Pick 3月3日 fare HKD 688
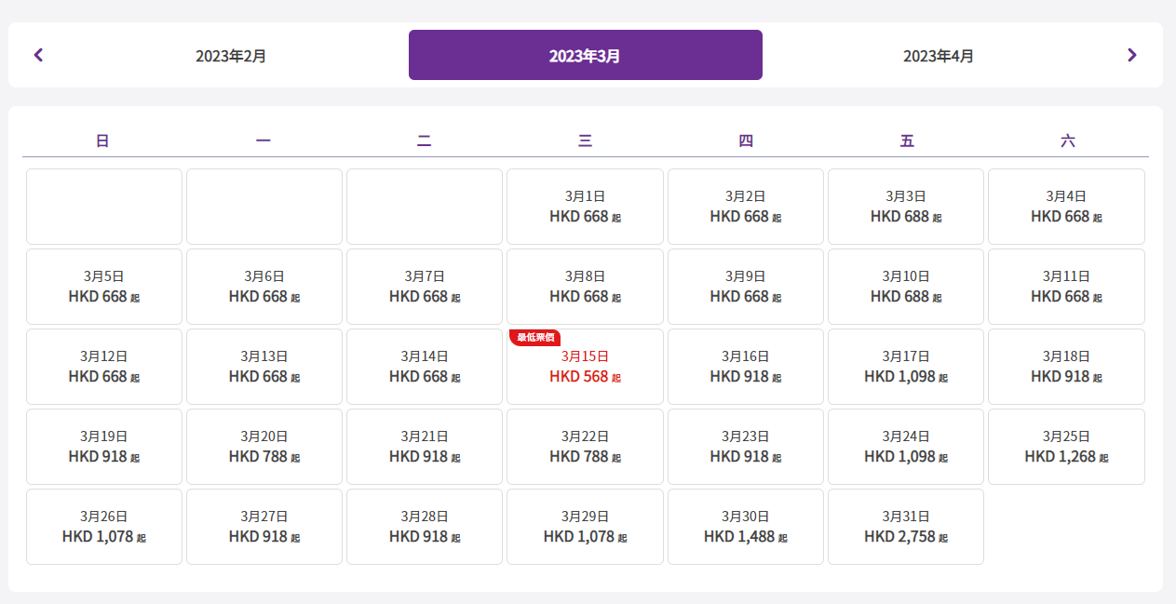This screenshot has height=604, width=1176. [905, 207]
